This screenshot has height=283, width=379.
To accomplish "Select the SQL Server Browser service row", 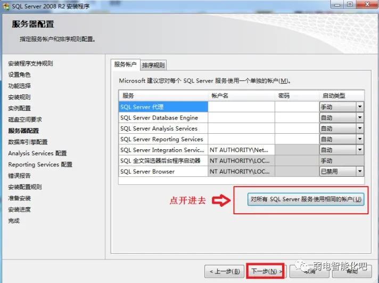I will pos(163,172).
